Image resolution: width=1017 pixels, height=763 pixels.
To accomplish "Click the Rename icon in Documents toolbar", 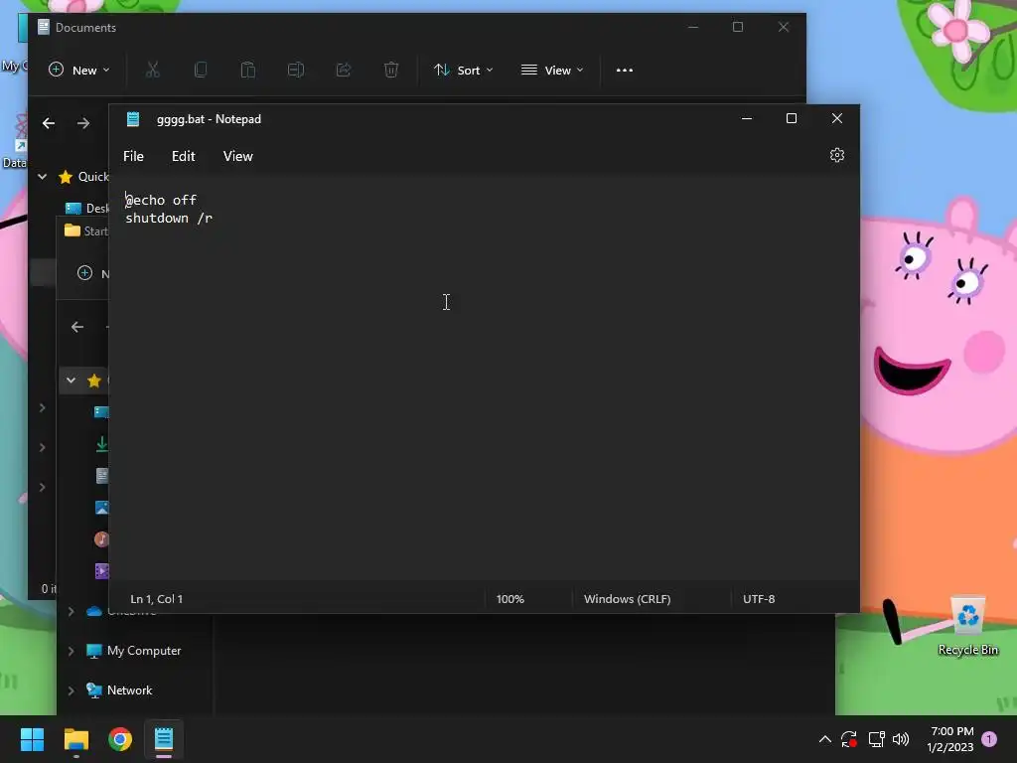I will point(296,71).
